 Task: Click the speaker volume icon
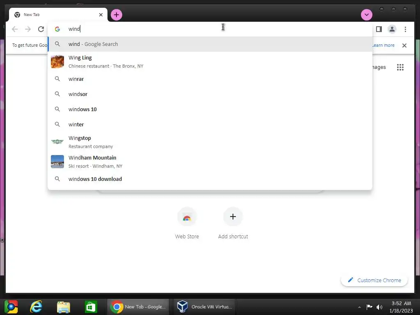[379, 307]
